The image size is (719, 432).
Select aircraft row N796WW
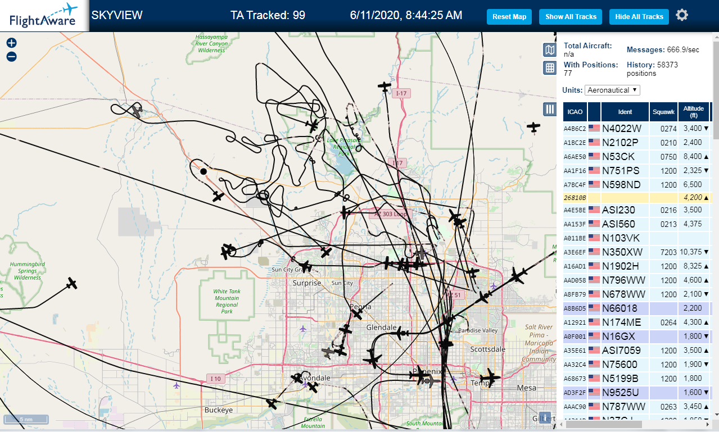(638, 280)
